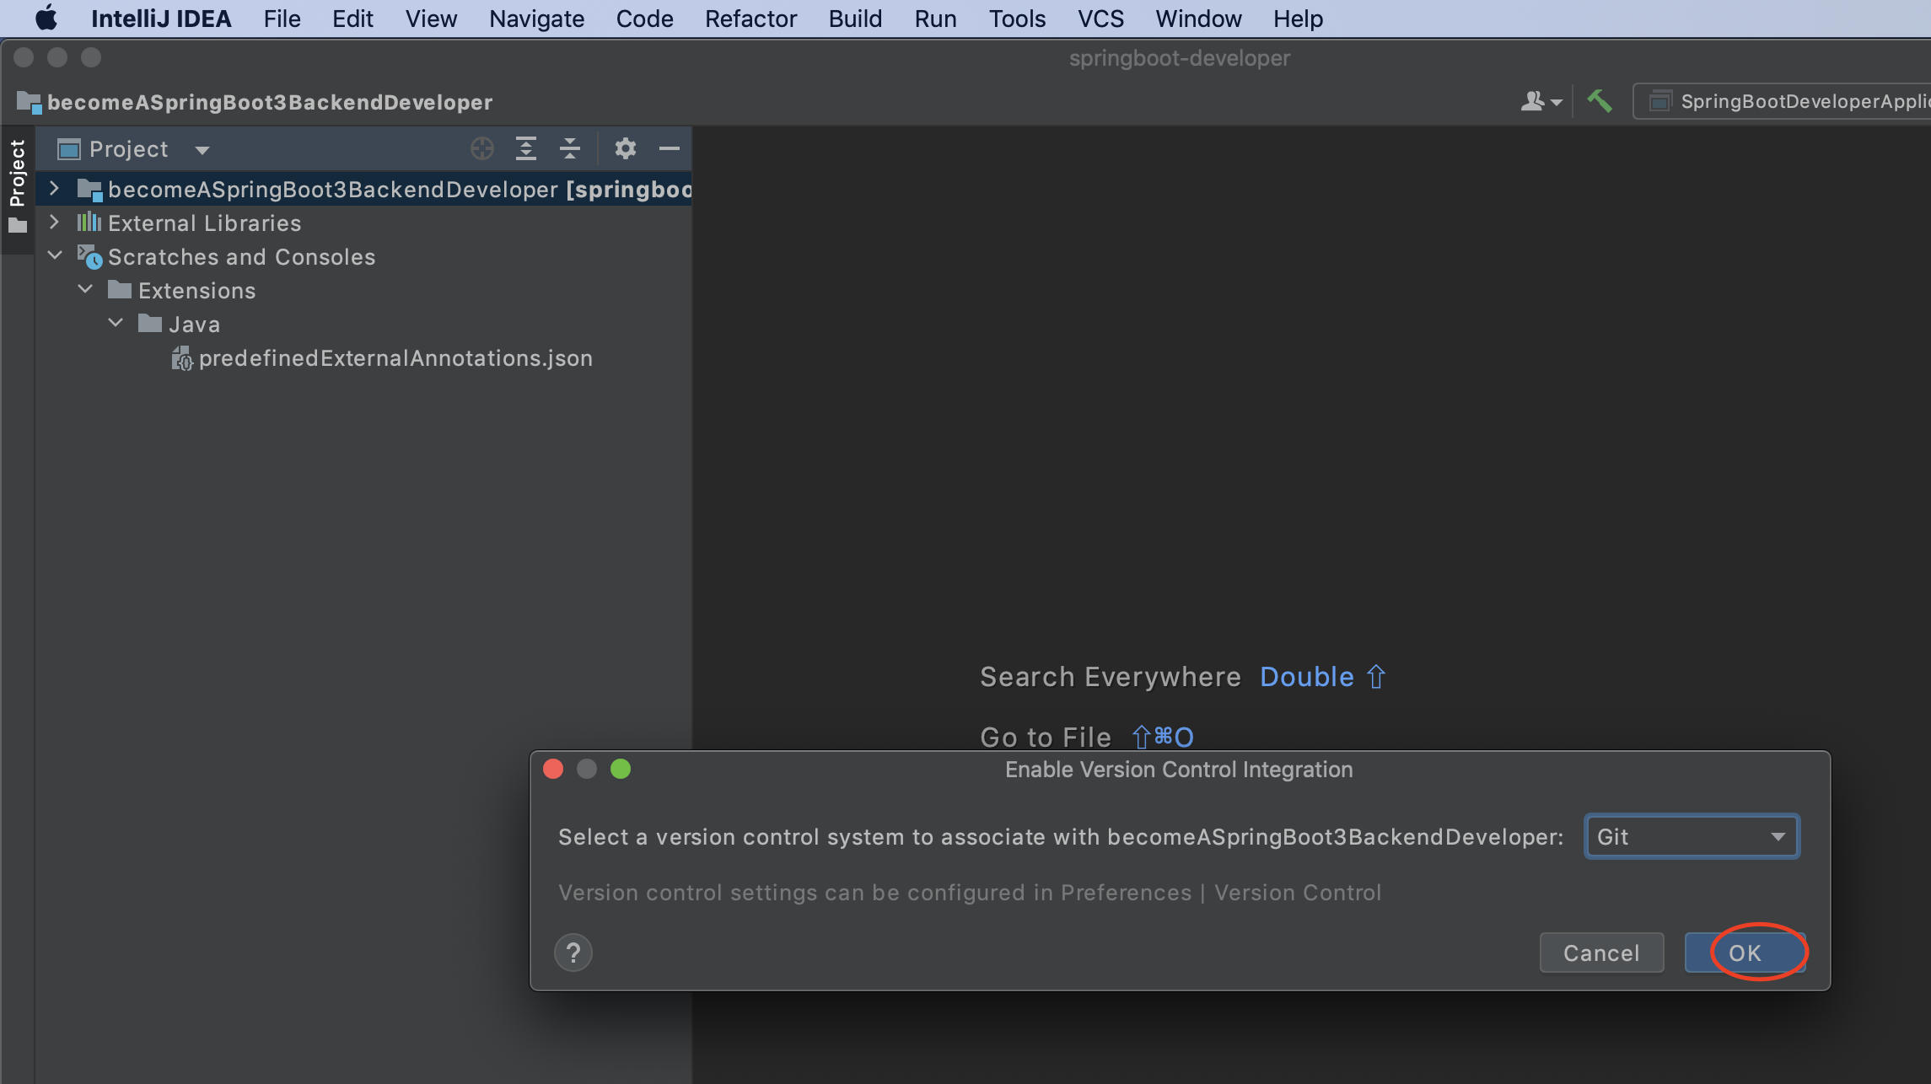1931x1084 pixels.
Task: Click the green hammer Build Project icon
Action: pyautogui.click(x=1600, y=101)
